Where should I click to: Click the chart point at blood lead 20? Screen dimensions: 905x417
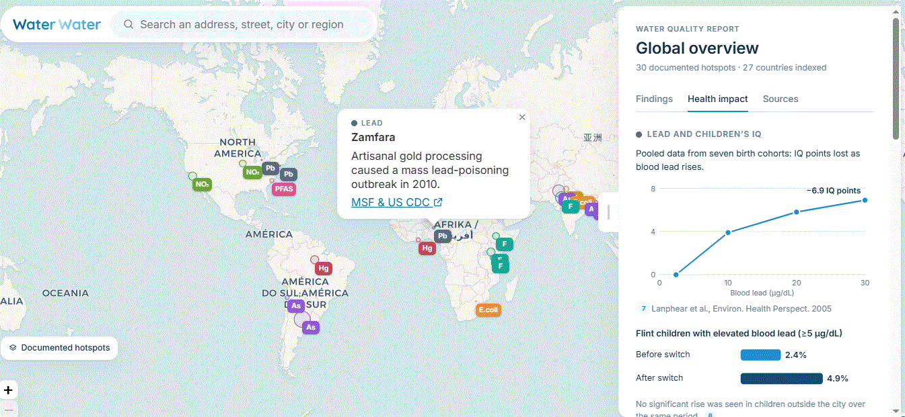point(797,212)
